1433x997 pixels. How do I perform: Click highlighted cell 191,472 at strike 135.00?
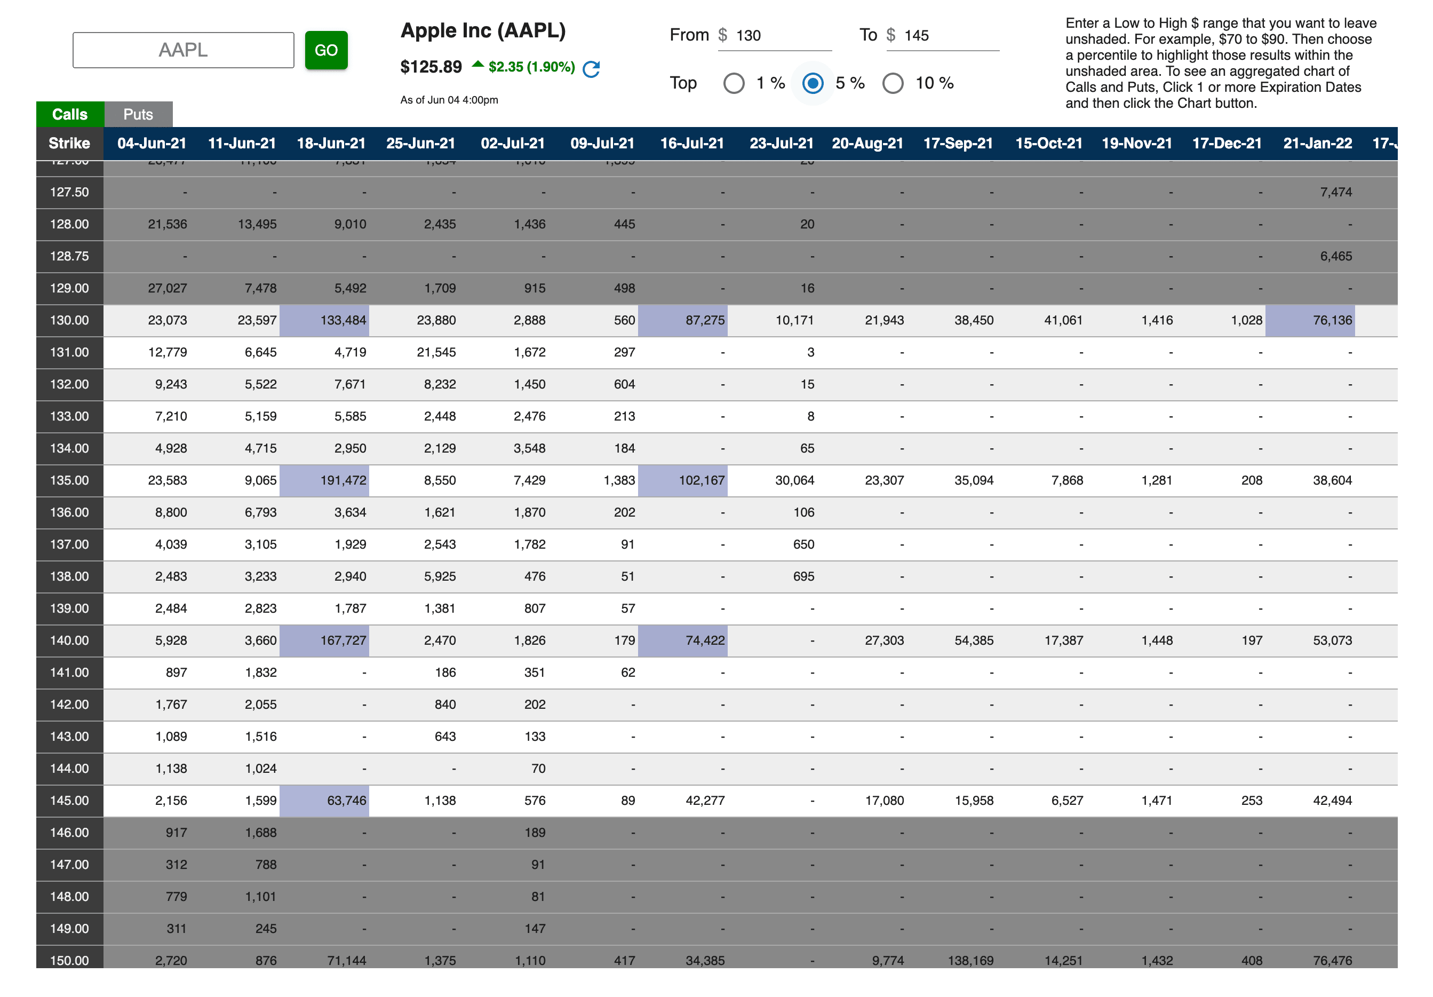pos(324,480)
